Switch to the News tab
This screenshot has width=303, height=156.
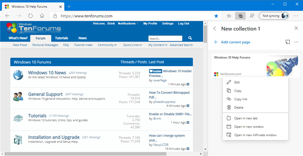pyautogui.click(x=82, y=38)
